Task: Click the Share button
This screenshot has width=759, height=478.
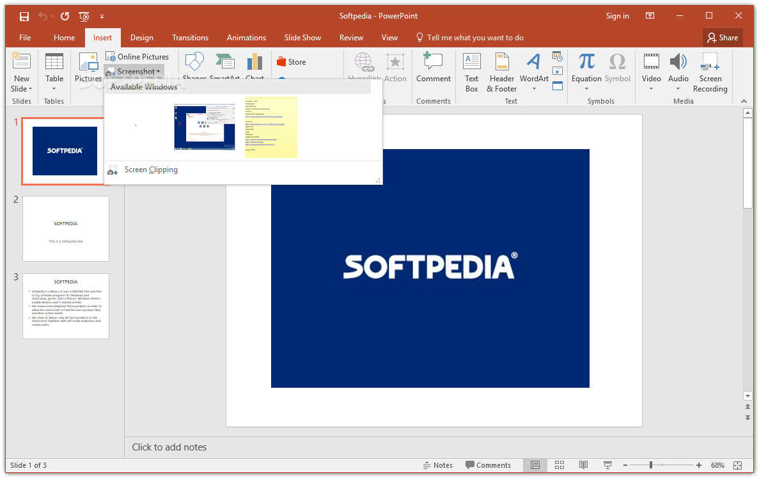Action: tap(723, 38)
